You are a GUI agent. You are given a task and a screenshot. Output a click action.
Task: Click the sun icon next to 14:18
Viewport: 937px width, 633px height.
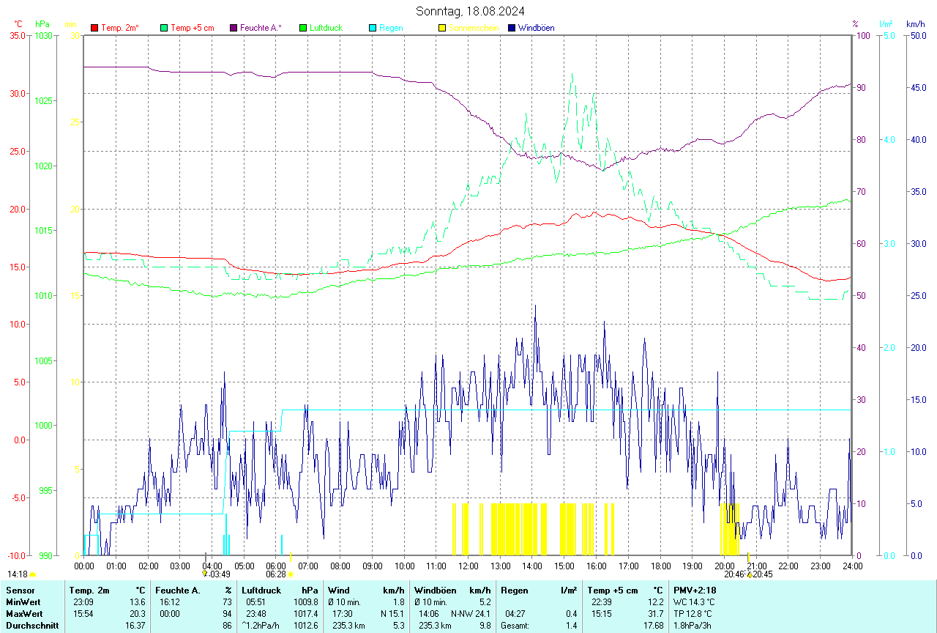[32, 575]
